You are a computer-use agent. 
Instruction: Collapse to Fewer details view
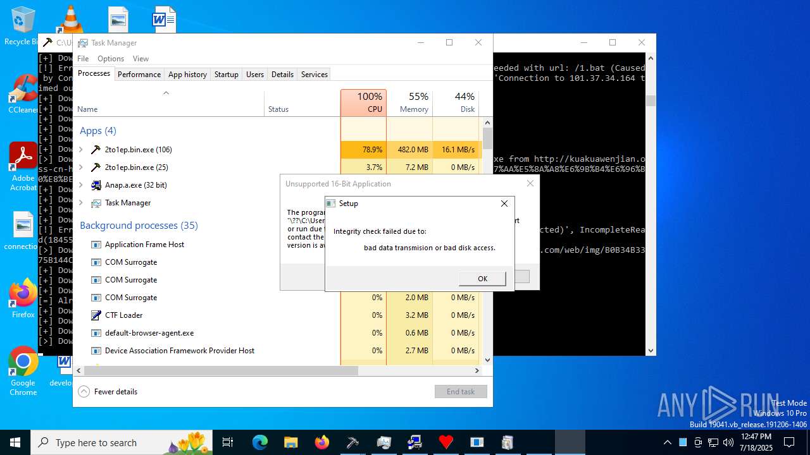click(108, 392)
